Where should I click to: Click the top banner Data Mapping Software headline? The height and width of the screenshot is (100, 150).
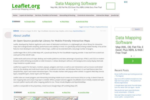[76, 3]
